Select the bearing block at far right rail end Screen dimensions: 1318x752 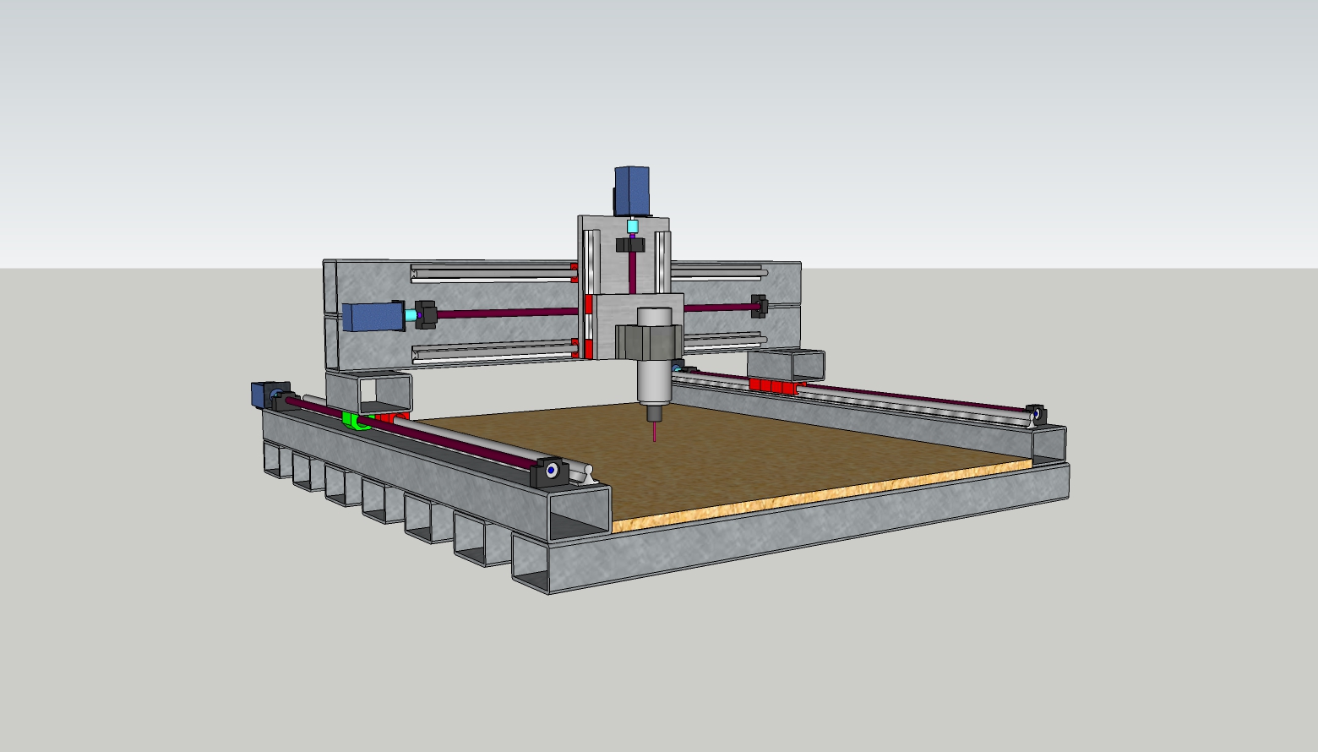coord(1037,414)
